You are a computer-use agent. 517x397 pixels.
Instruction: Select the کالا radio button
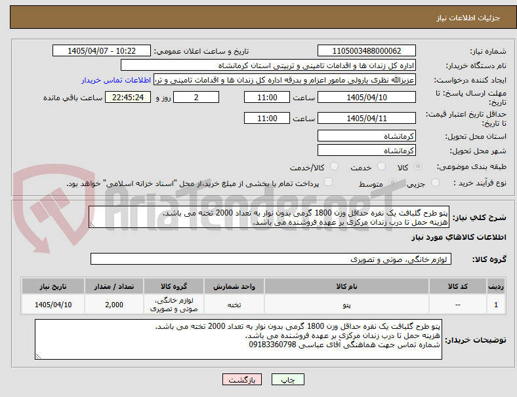click(418, 166)
